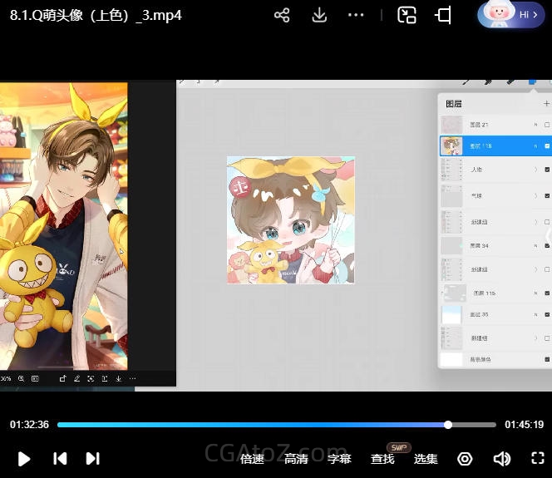Click the share icon in top bar
Image resolution: width=552 pixels, height=478 pixels.
coord(282,15)
